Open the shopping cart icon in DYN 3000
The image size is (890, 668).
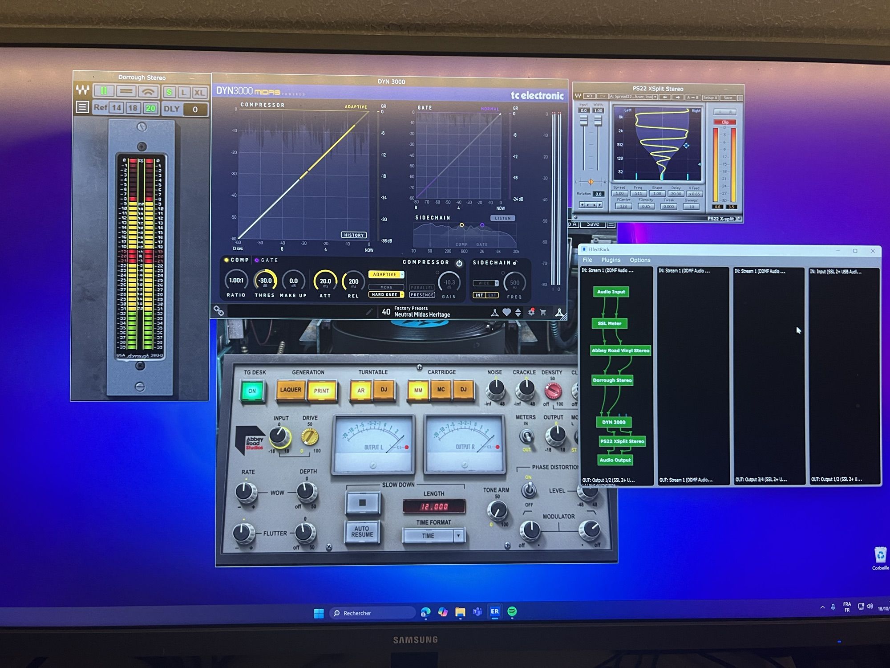tap(543, 313)
